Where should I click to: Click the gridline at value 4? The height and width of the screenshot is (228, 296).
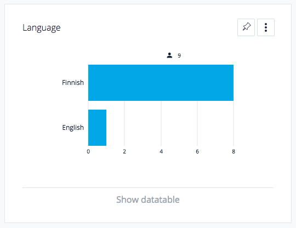[x=161, y=123]
